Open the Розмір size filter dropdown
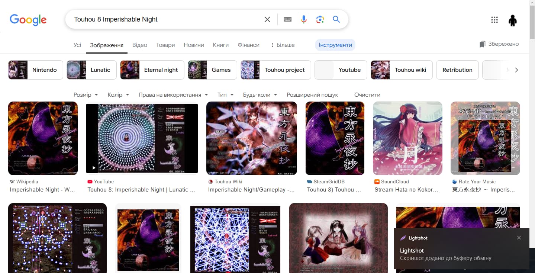Image resolution: width=535 pixels, height=273 pixels. point(86,95)
